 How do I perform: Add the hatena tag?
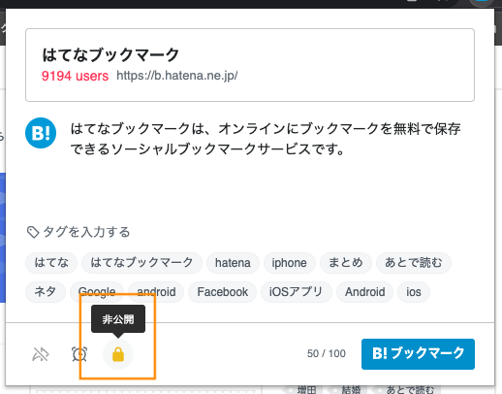click(x=233, y=263)
